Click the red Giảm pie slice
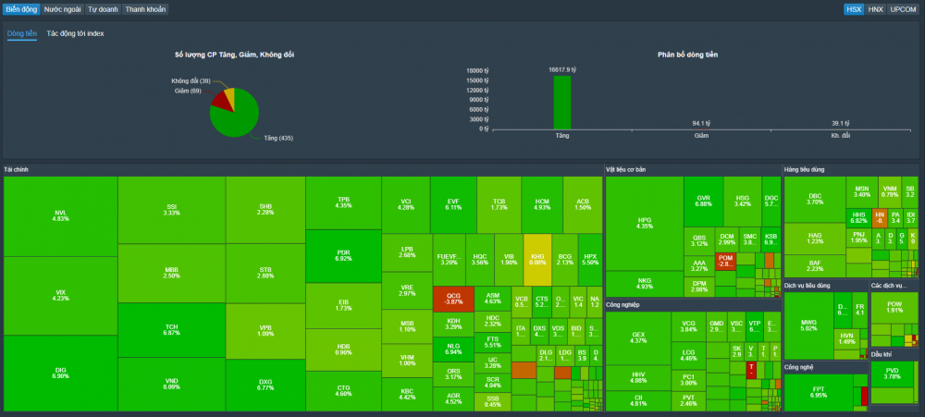The height and width of the screenshot is (417, 925). click(221, 102)
